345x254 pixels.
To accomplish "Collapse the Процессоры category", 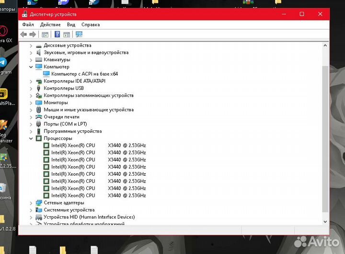I will 31,138.
